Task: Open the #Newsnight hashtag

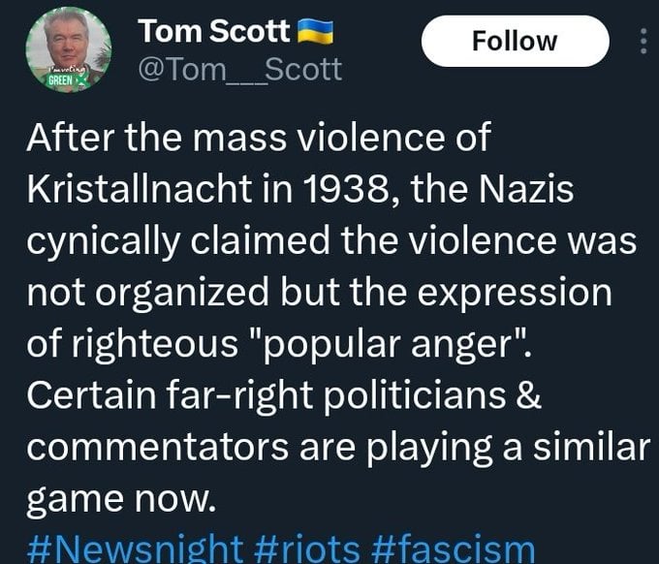Action: coord(135,548)
